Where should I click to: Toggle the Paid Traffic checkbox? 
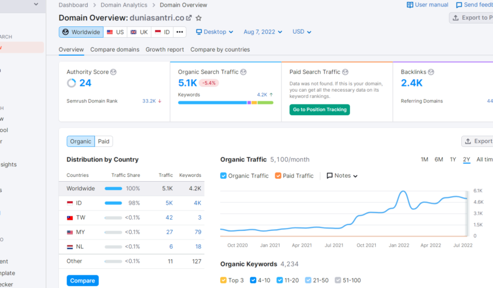coord(278,176)
